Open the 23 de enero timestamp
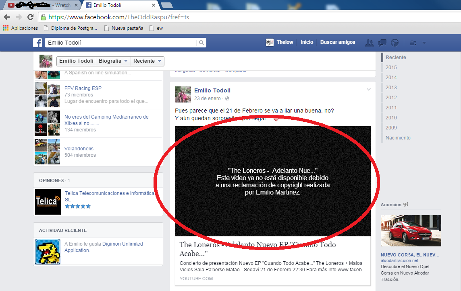The image size is (461, 291). pyautogui.click(x=207, y=98)
